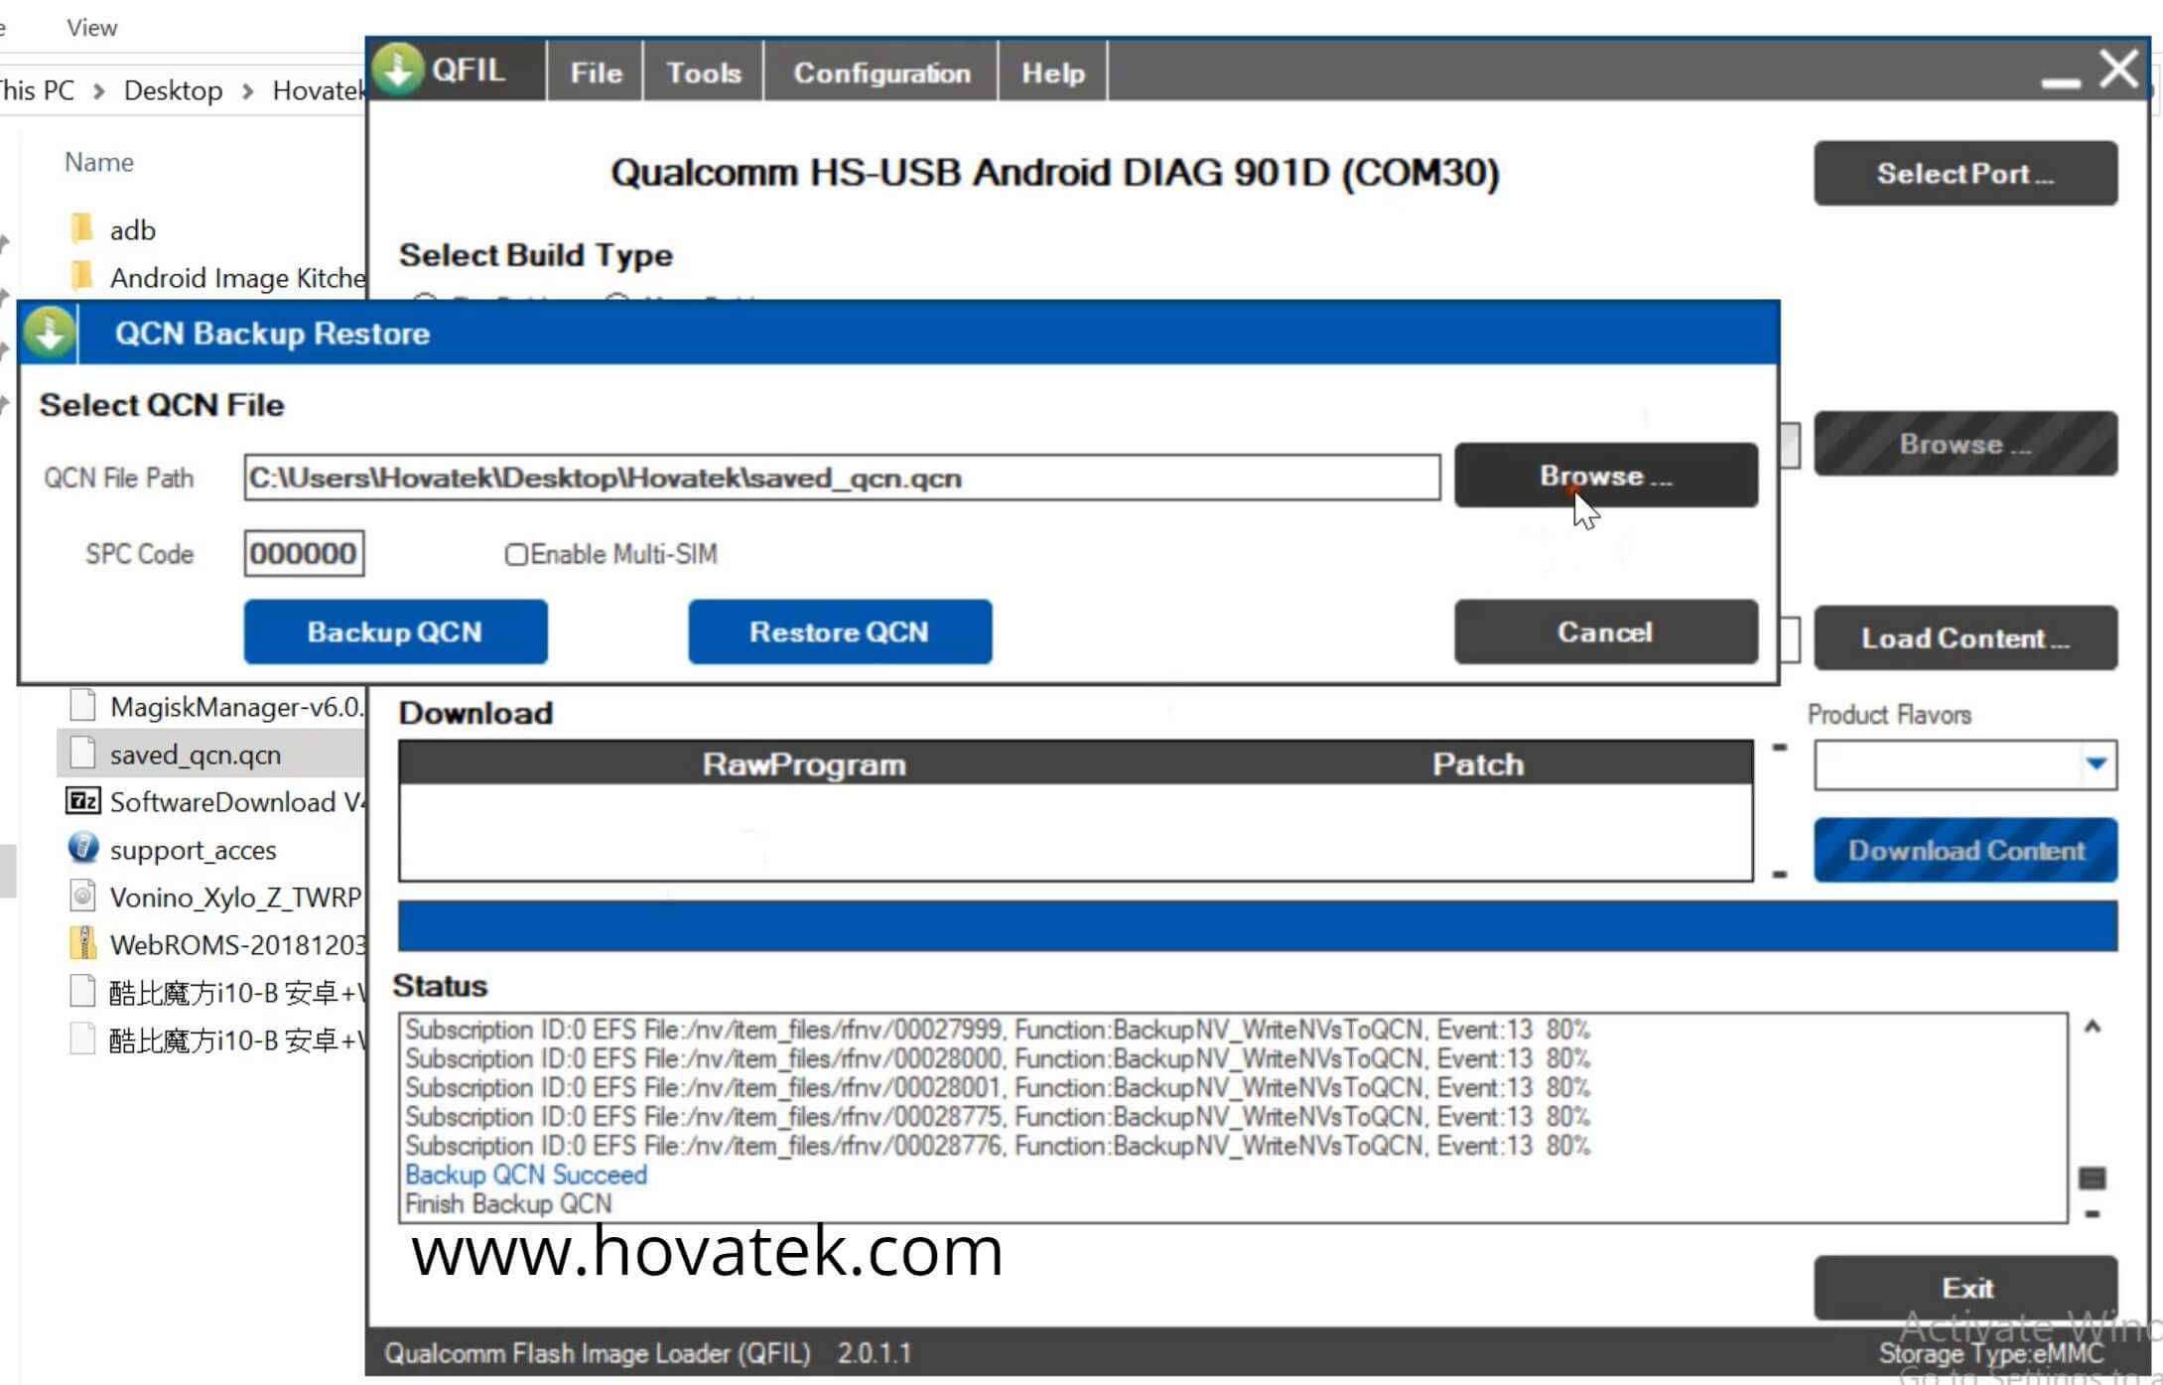
Task: Open the Tools menu
Action: click(703, 70)
